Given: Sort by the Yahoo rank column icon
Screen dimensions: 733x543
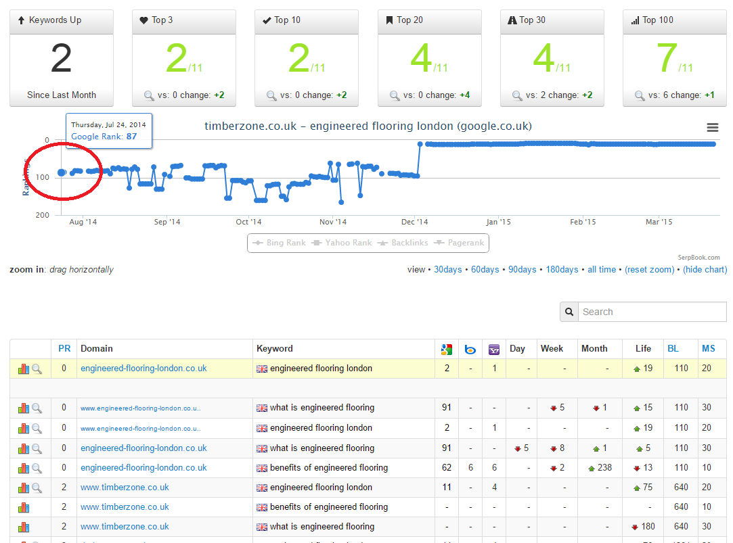Looking at the screenshot, I should [x=494, y=349].
